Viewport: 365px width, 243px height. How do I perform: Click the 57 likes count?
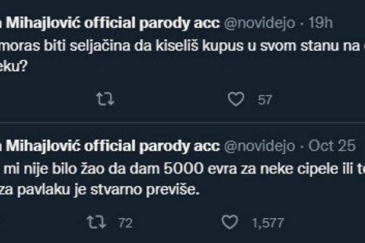264,100
